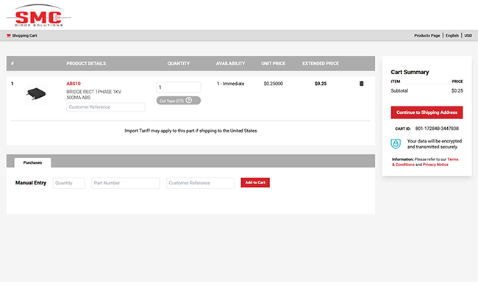Open the ABS10 part number link

pyautogui.click(x=74, y=84)
